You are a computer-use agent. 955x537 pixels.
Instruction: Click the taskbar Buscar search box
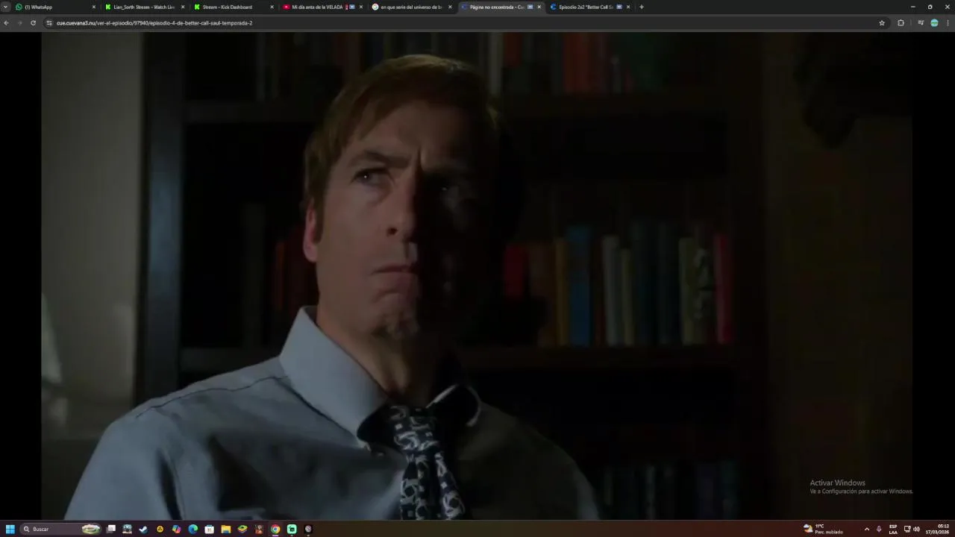click(60, 529)
